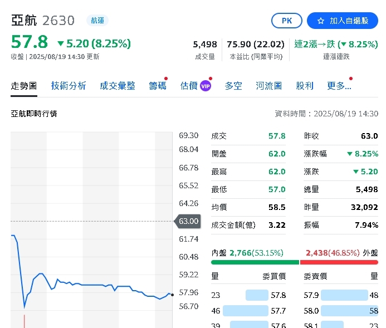Click the 63.00 previous close price marker
The height and width of the screenshot is (328, 386).
[188, 221]
